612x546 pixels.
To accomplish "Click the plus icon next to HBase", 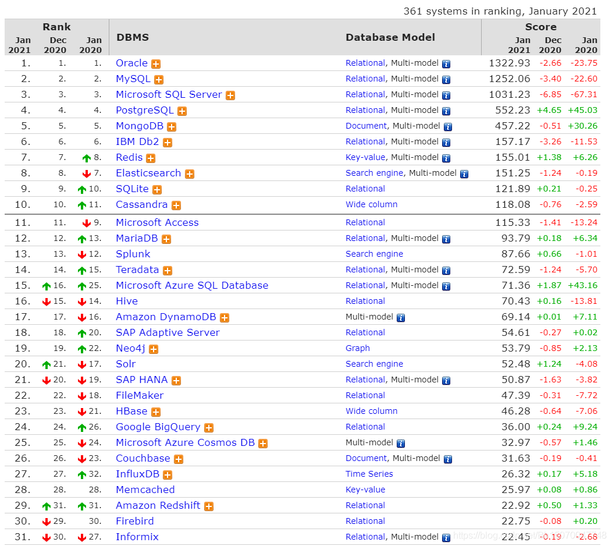I will point(156,412).
